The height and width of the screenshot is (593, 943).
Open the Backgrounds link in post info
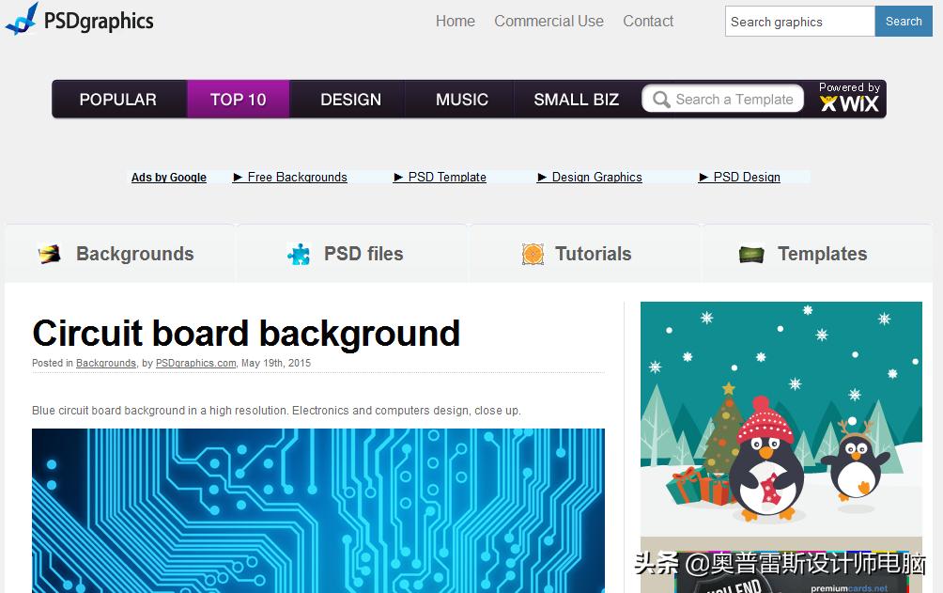tap(106, 363)
